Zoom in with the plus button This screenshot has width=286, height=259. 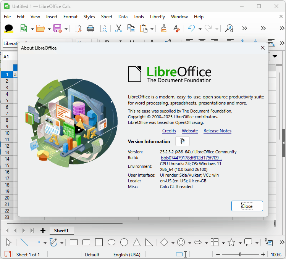click(263, 254)
